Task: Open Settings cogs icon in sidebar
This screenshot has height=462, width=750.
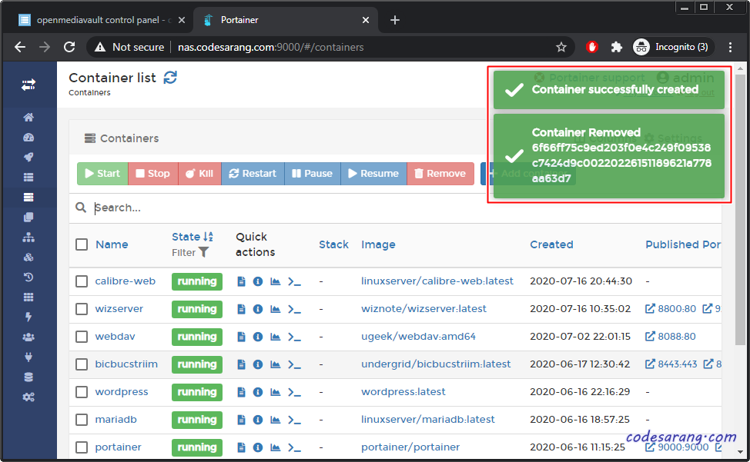Action: (28, 397)
